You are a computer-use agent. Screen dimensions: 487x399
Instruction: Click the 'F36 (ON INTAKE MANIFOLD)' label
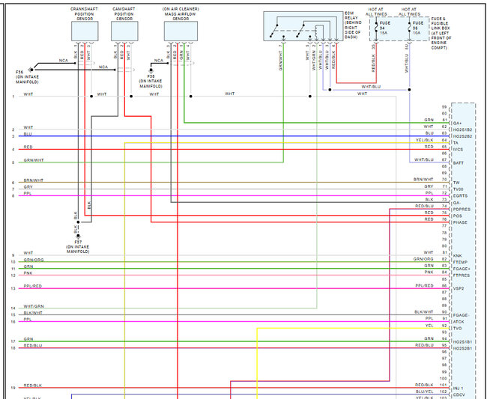(27, 77)
